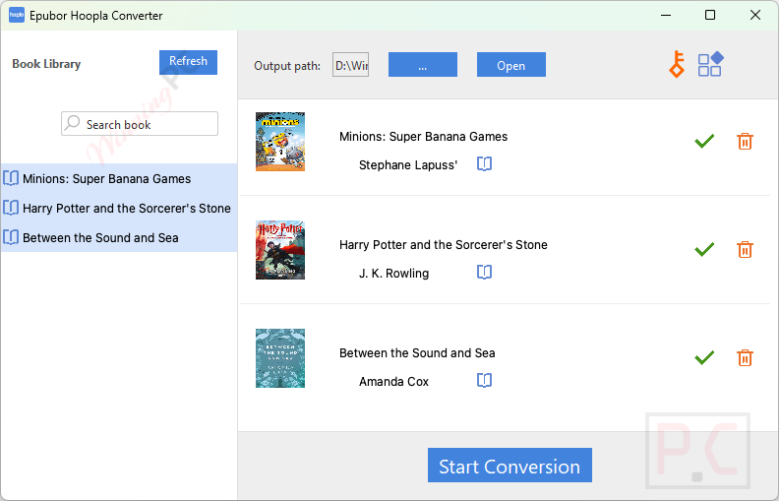Maximize the Epubor Hoopla Converter window

(x=710, y=15)
